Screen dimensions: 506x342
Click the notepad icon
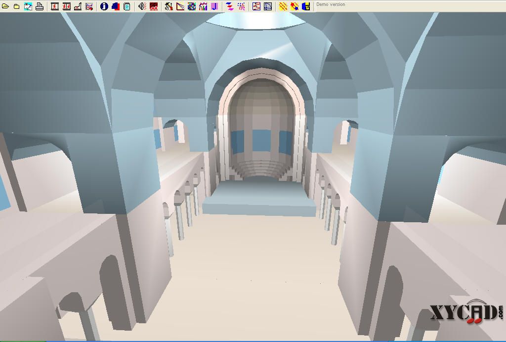pyautogui.click(x=127, y=6)
